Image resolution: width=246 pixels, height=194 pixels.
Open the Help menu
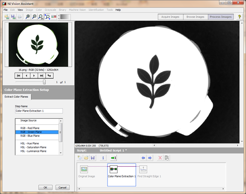[118, 10]
